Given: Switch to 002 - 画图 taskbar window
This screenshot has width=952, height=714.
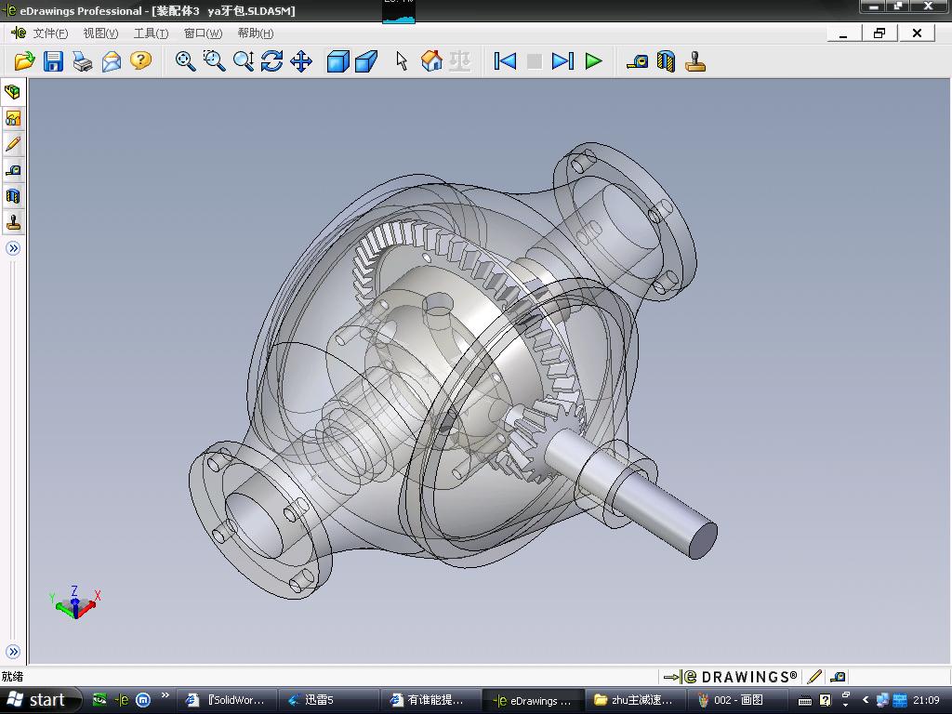Looking at the screenshot, I should pyautogui.click(x=736, y=700).
